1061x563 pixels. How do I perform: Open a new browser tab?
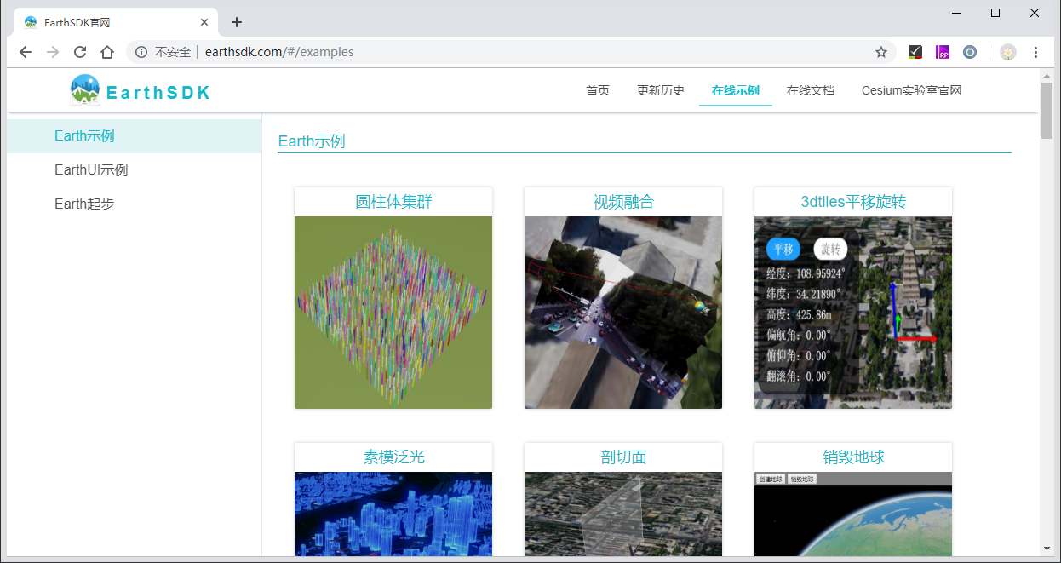coord(237,22)
